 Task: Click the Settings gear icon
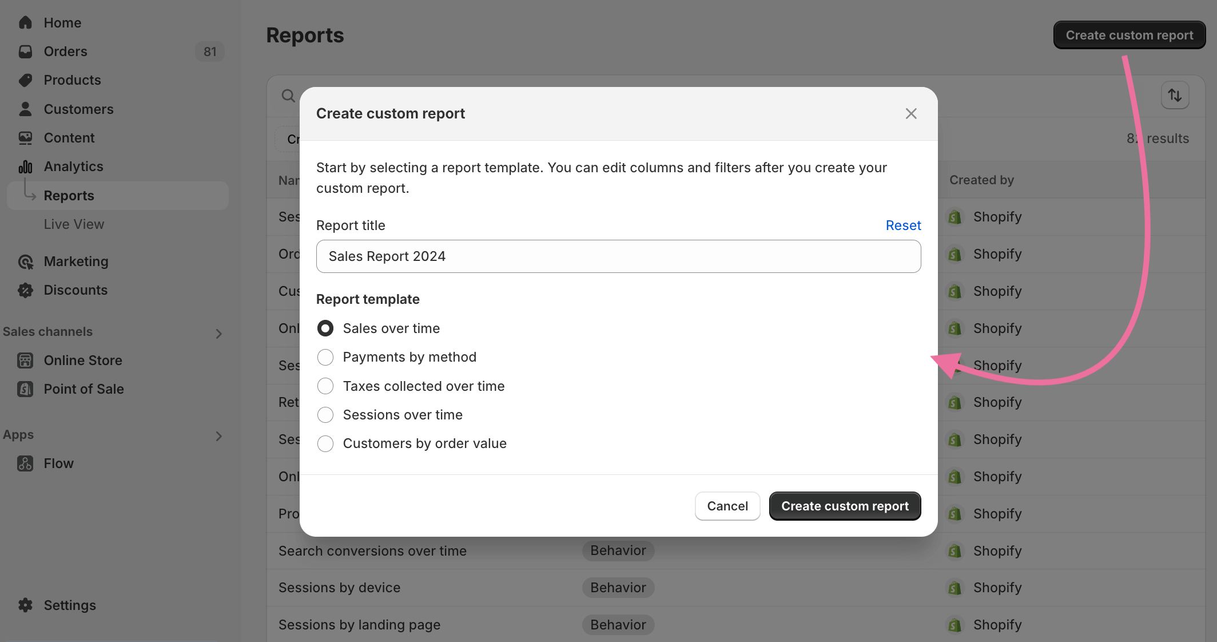[25, 605]
